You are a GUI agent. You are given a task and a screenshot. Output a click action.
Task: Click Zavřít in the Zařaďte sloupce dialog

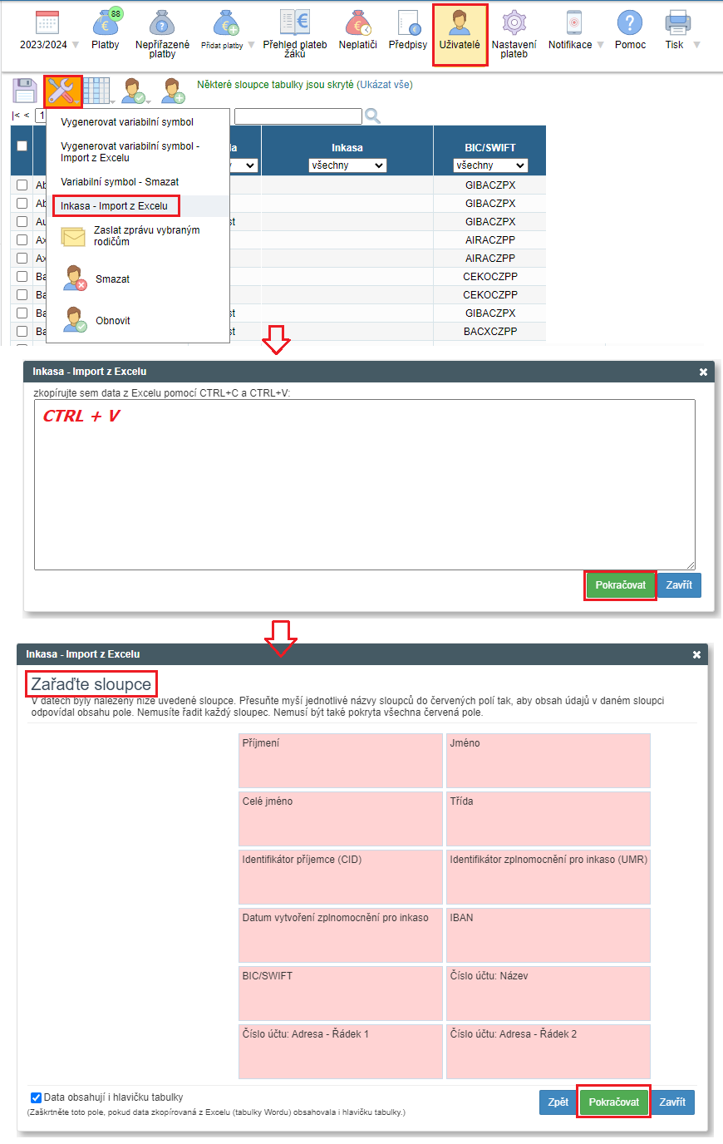click(672, 1102)
